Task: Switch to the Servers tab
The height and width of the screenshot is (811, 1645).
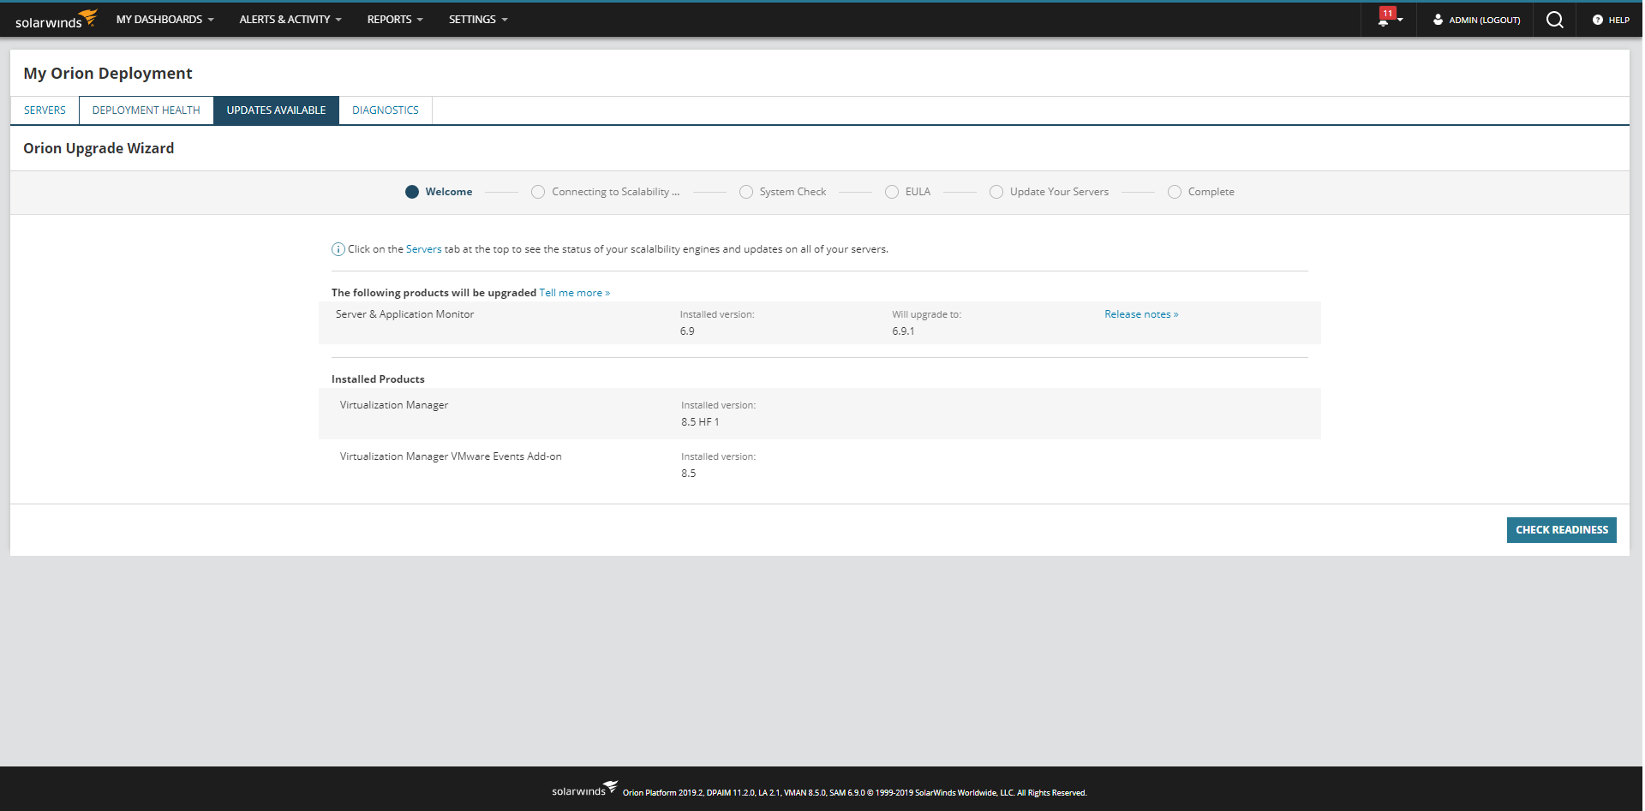Action: 45,110
